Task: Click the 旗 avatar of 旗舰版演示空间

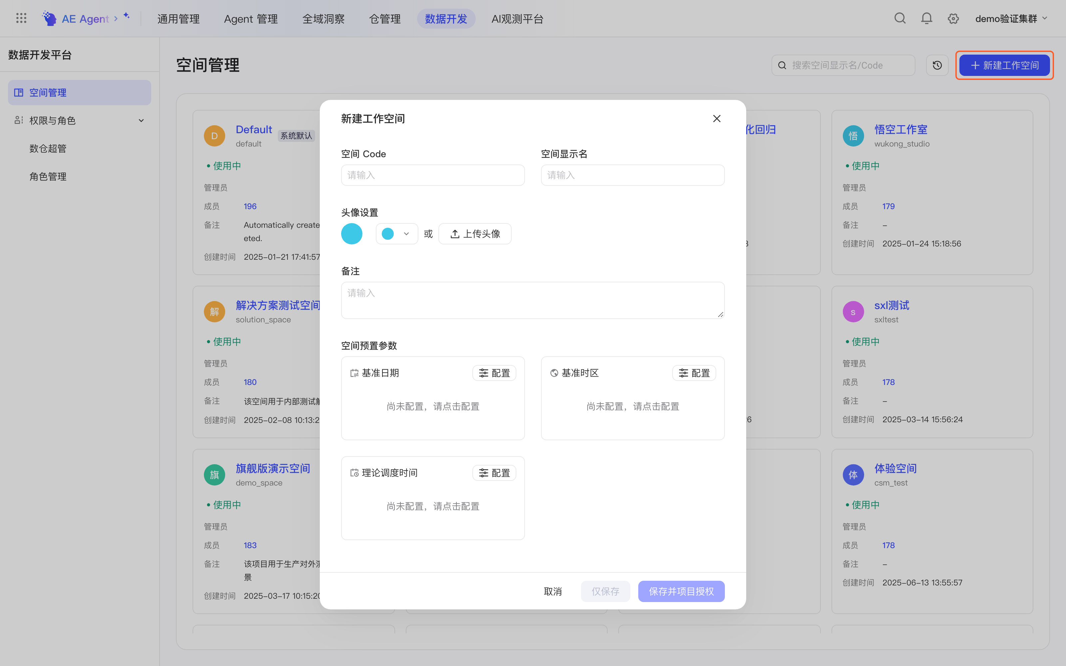Action: pos(215,475)
